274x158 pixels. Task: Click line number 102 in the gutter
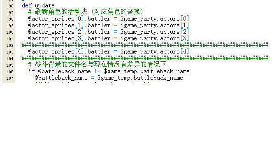coord(10,46)
